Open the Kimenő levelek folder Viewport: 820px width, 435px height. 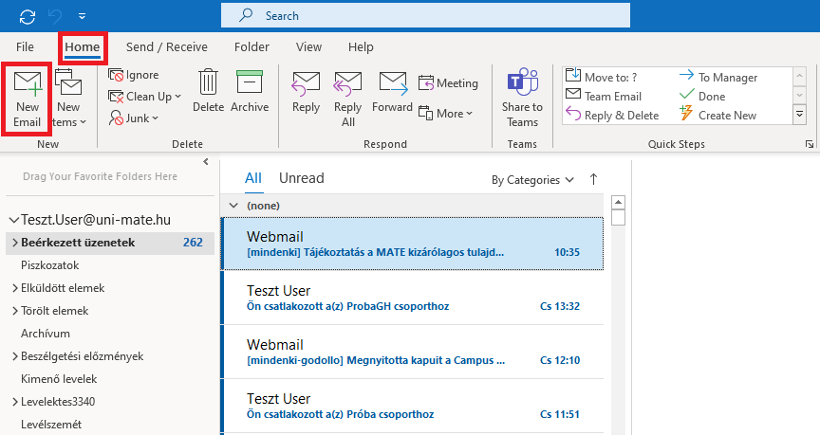(x=59, y=378)
